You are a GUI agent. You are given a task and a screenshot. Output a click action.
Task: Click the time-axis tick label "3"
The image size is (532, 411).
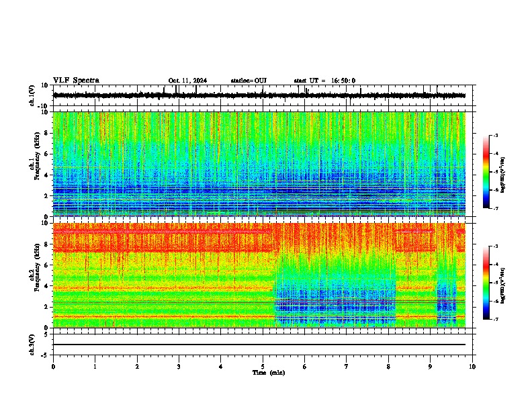tap(179, 367)
